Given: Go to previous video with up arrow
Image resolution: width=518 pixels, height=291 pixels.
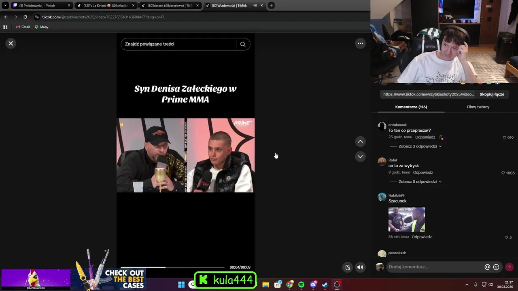Looking at the screenshot, I should coord(360,141).
